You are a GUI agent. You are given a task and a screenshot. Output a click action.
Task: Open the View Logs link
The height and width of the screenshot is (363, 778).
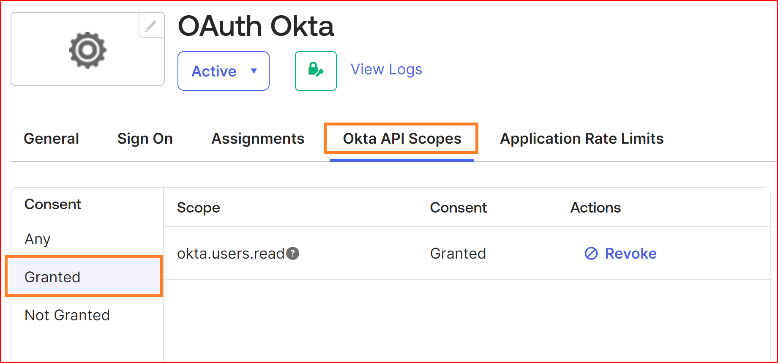(x=386, y=69)
